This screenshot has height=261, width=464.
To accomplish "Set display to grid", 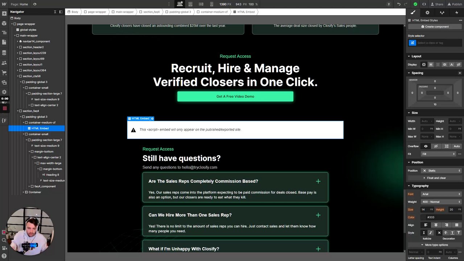I will [438, 65].
